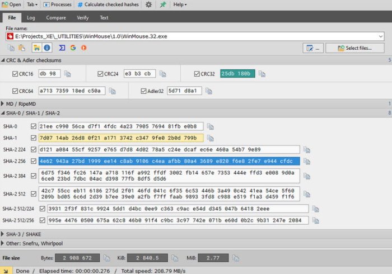This screenshot has width=392, height=274.
Task: Open the Text tab
Action: (104, 18)
